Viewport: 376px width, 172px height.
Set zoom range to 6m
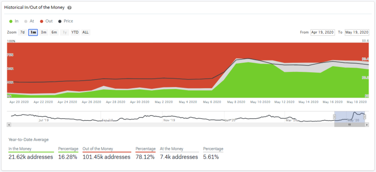[x=54, y=32]
